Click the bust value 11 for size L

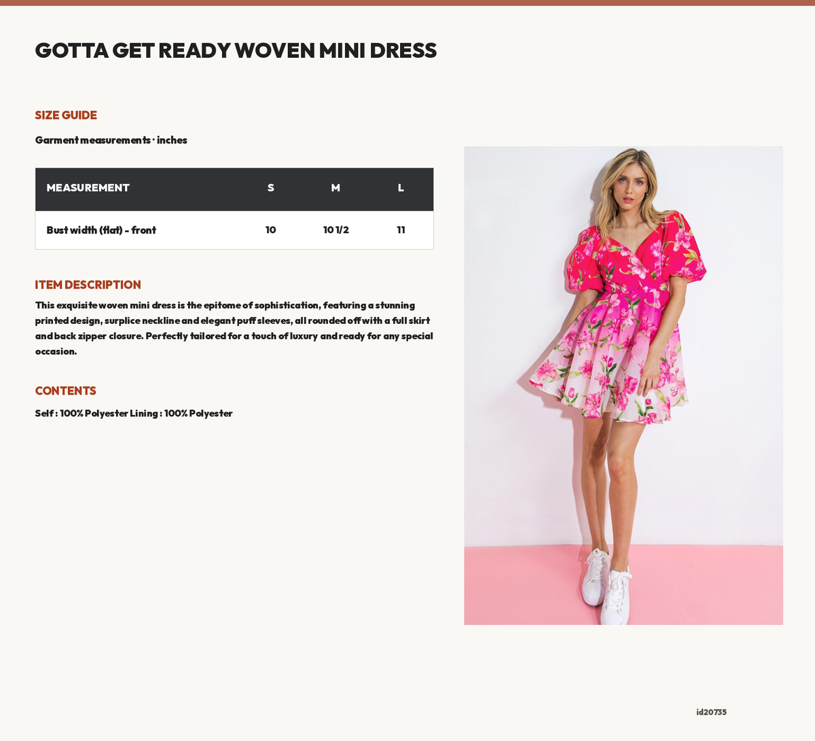(401, 230)
